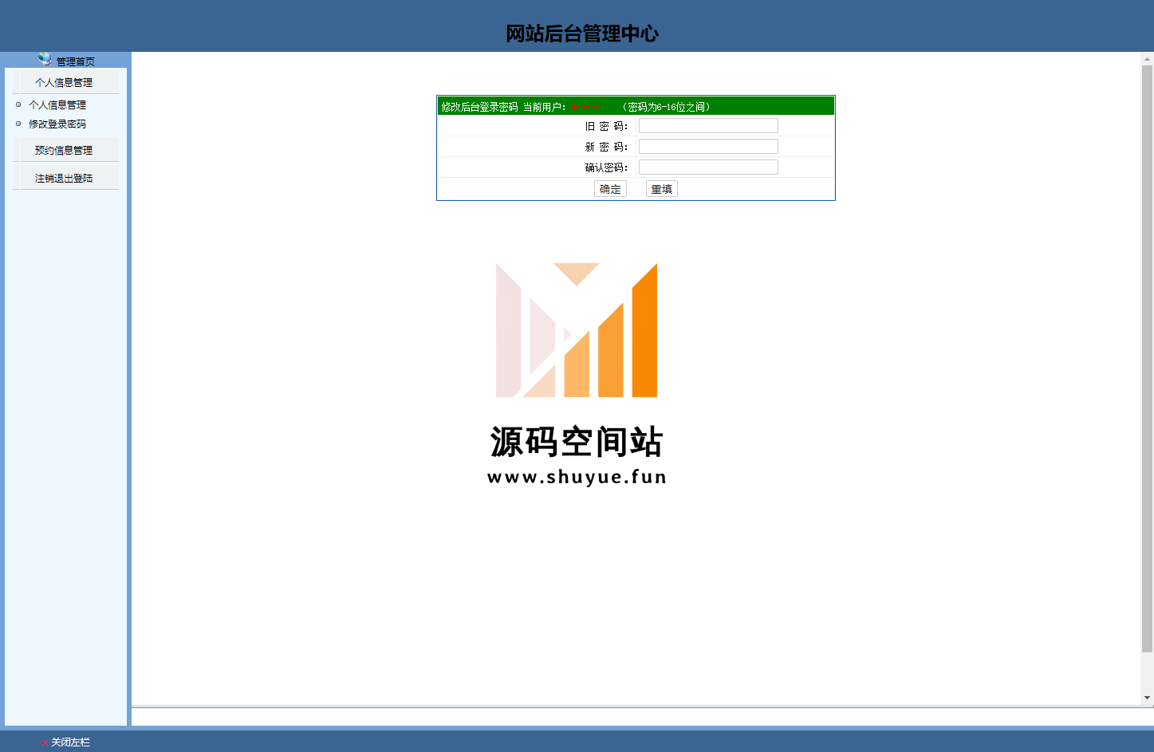Click the scrollbar down arrow

click(1148, 698)
